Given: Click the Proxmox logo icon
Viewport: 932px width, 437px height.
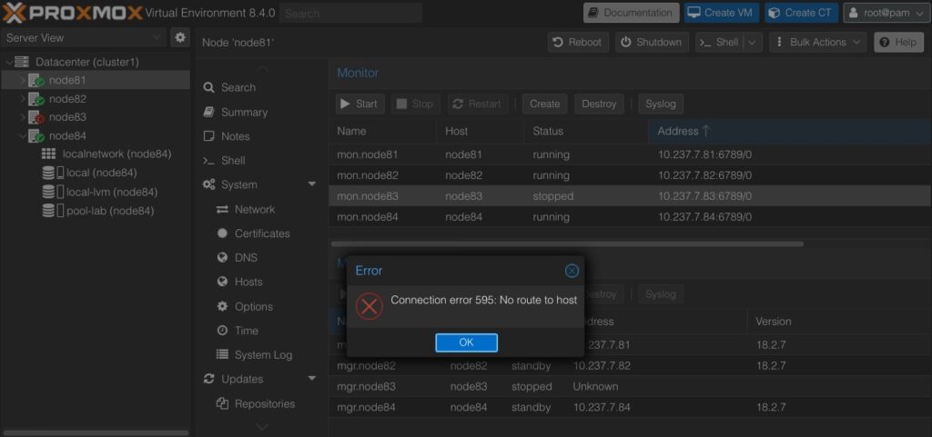Looking at the screenshot, I should pyautogui.click(x=14, y=12).
